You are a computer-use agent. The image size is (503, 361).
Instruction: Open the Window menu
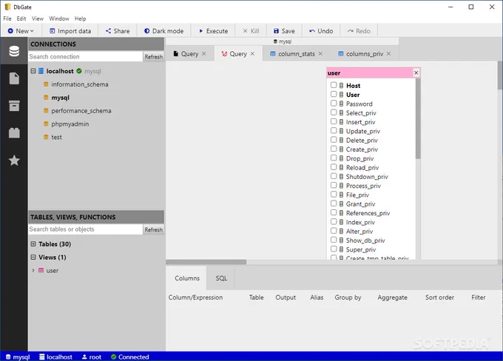tap(59, 18)
